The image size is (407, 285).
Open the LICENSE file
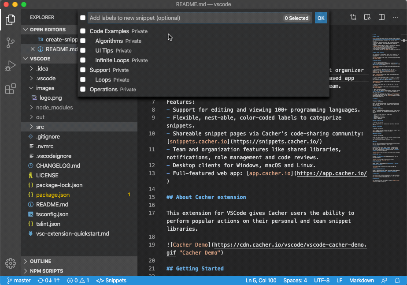pyautogui.click(x=47, y=175)
